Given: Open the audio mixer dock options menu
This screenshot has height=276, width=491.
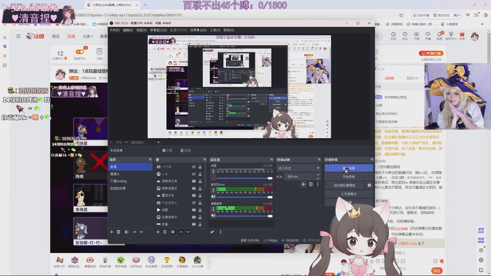Looking at the screenshot, I should (220, 232).
